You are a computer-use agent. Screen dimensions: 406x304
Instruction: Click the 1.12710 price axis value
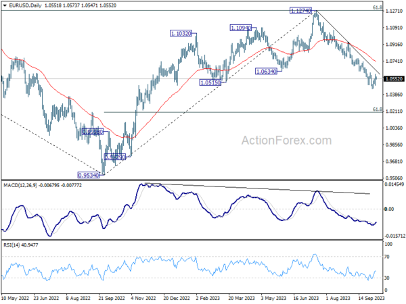tap(394, 11)
